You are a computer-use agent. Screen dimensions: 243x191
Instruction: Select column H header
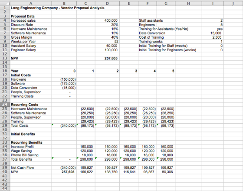click(188, 3)
